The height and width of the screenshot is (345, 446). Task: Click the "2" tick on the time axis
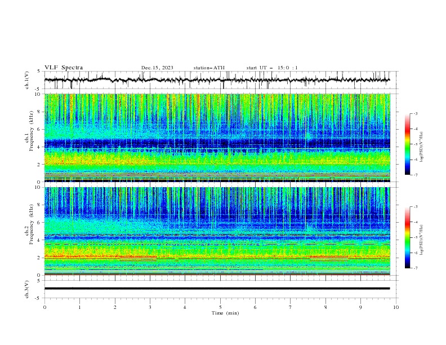tap(115, 307)
